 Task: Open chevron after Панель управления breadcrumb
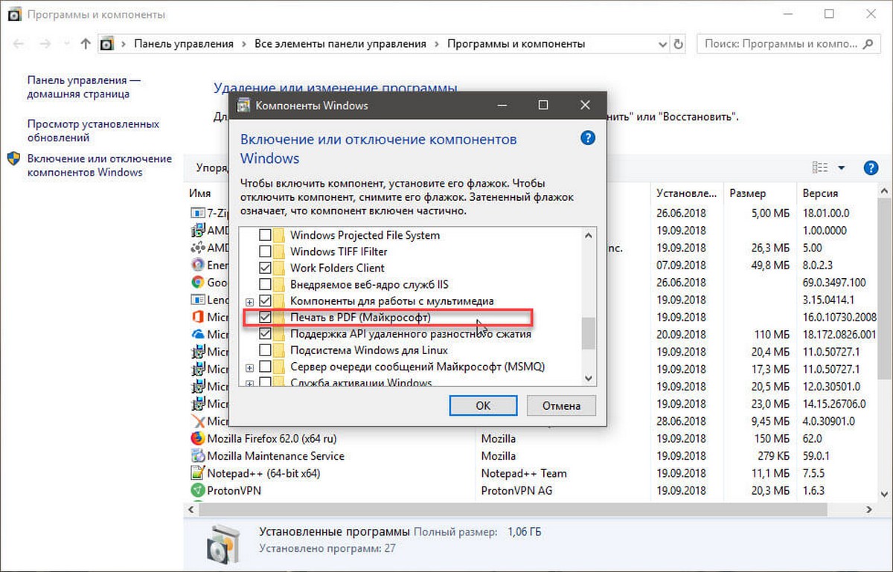244,44
